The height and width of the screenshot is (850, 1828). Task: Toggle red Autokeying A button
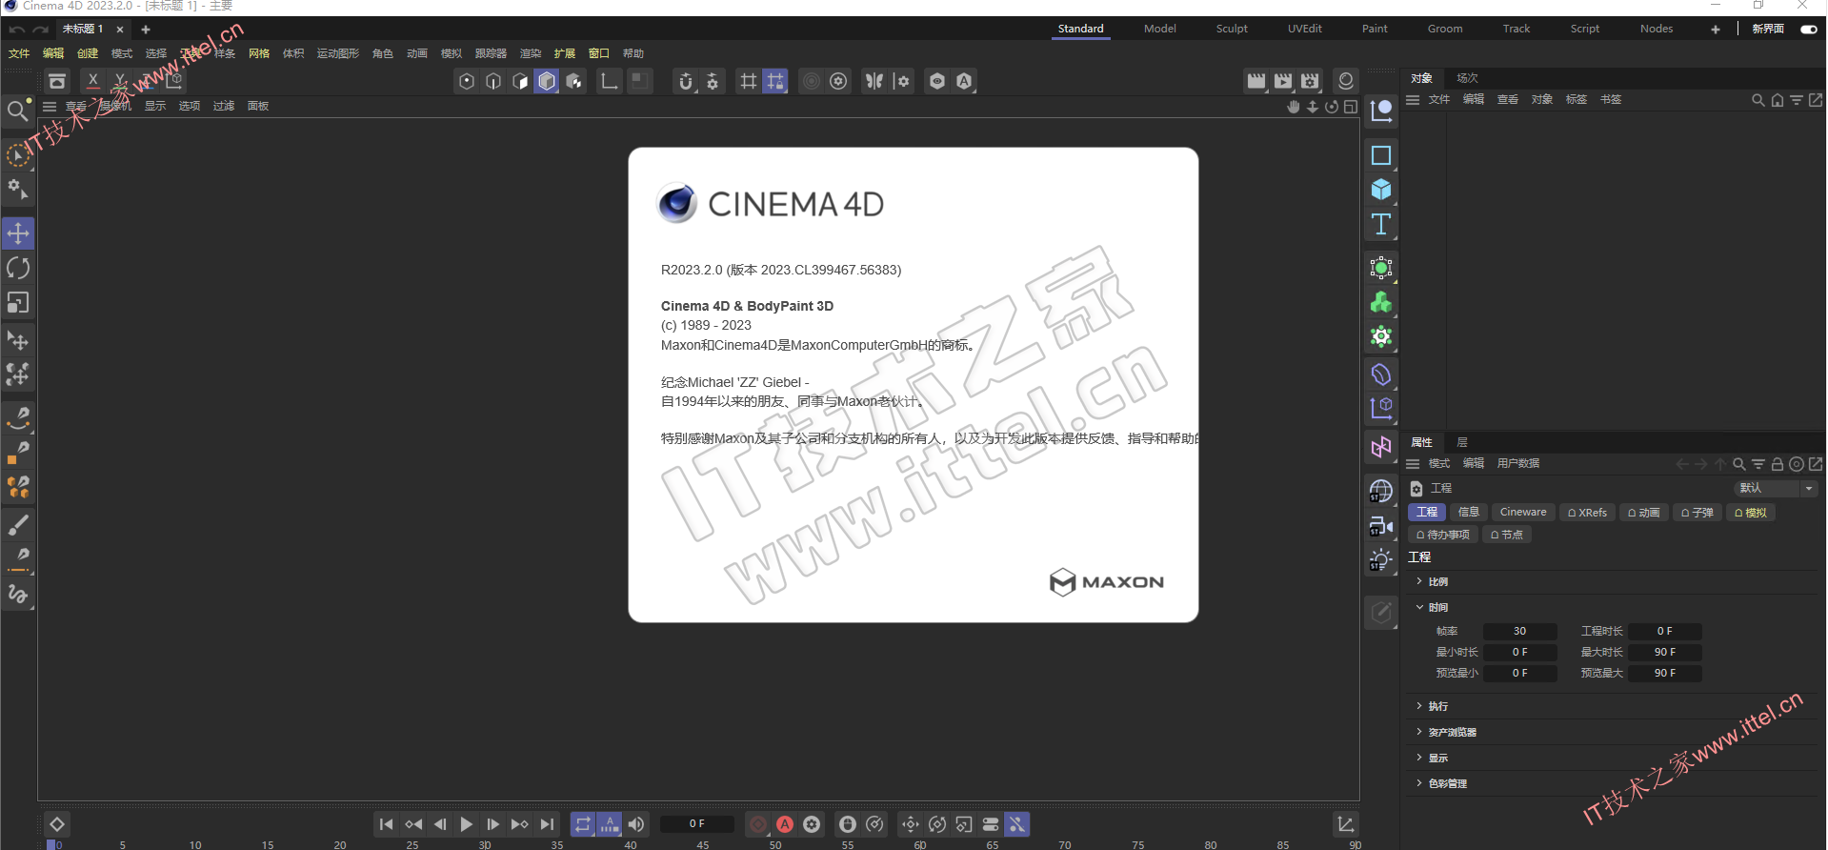785,824
